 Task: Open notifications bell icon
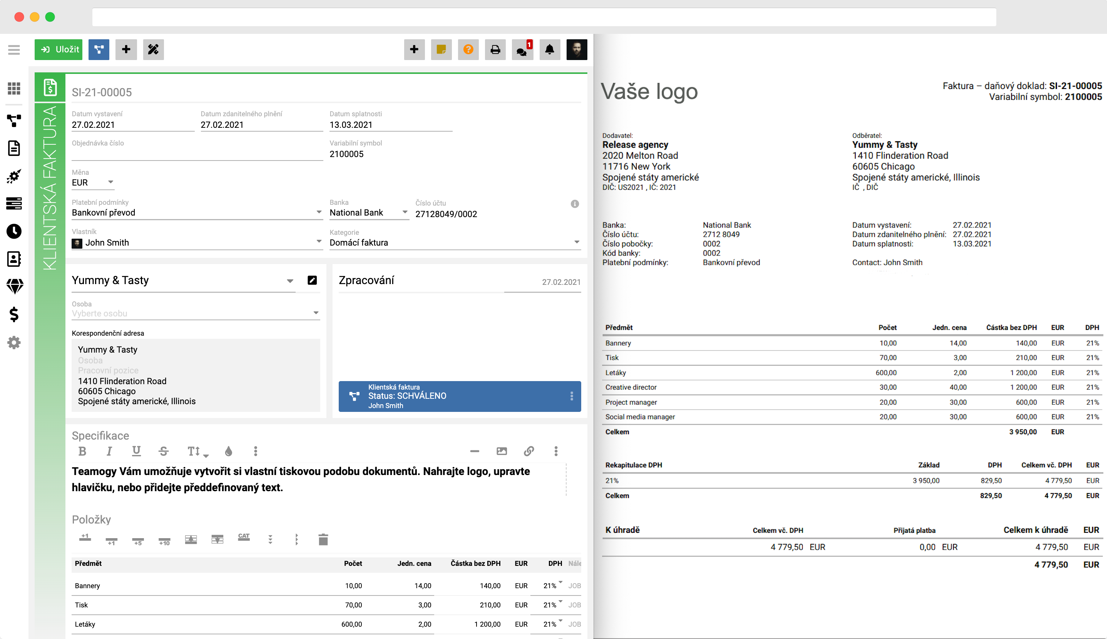[x=550, y=50]
